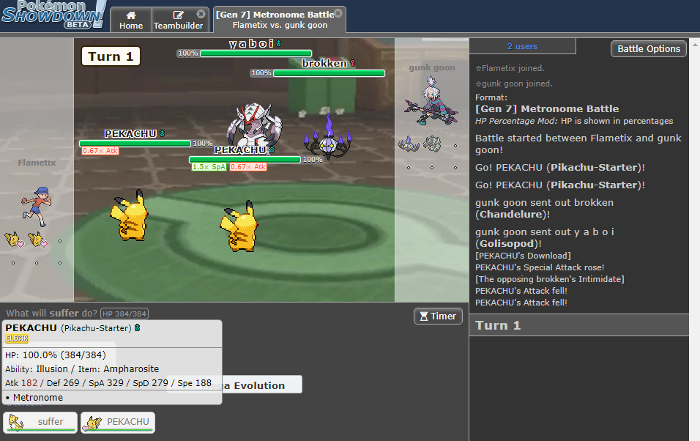
Task: Click the gunk goon trainer sprite
Action: [x=431, y=100]
